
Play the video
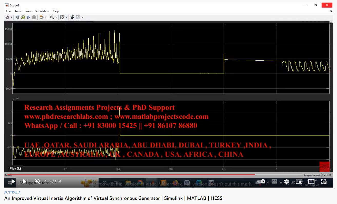13,181
